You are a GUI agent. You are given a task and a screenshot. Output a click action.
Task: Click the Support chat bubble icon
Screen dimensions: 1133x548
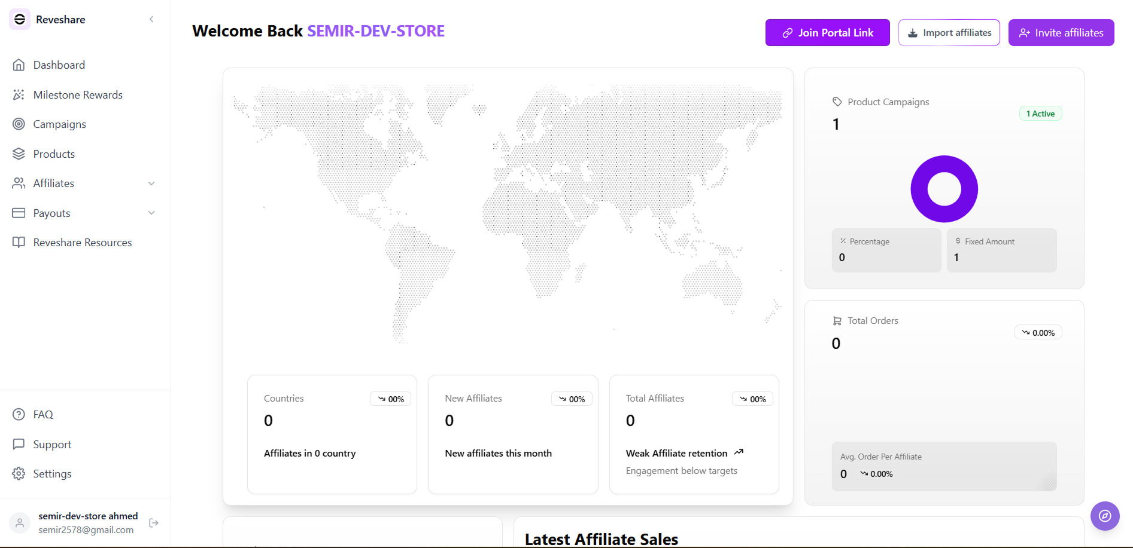point(19,444)
